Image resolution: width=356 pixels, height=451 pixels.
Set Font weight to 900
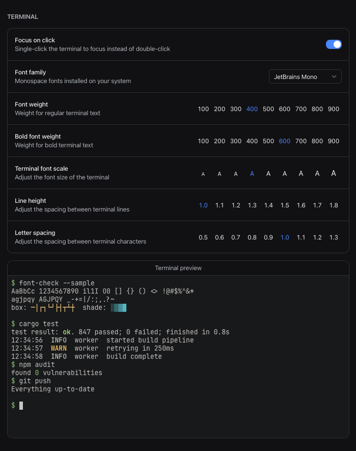click(x=334, y=109)
